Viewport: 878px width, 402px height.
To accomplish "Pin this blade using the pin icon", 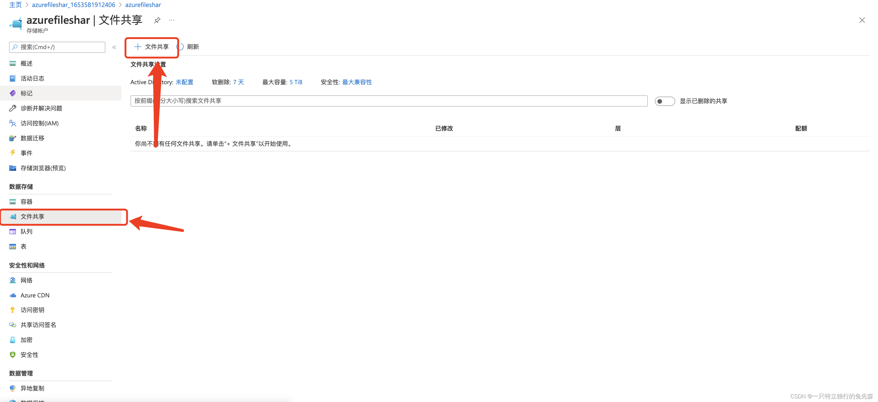I will pyautogui.click(x=157, y=20).
